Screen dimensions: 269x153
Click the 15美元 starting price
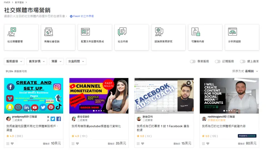click(x=186, y=143)
